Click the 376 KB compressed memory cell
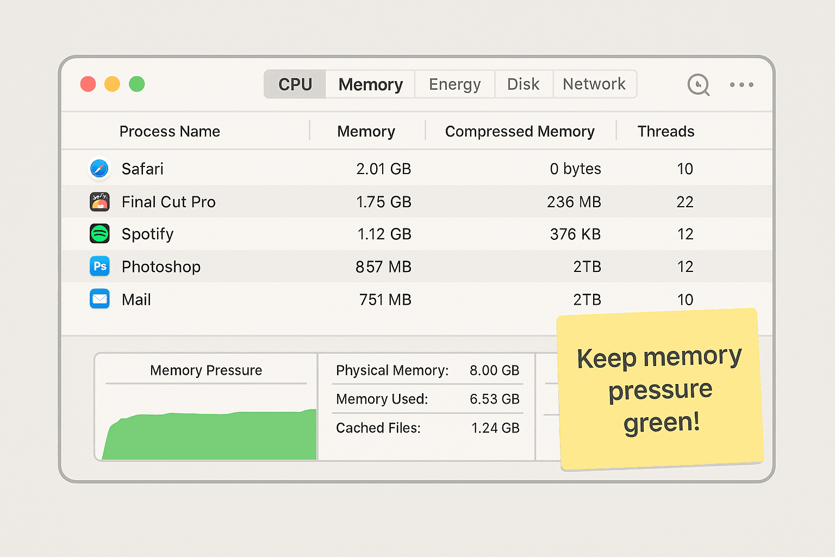Screen dimensions: 835x557 [x=575, y=234]
